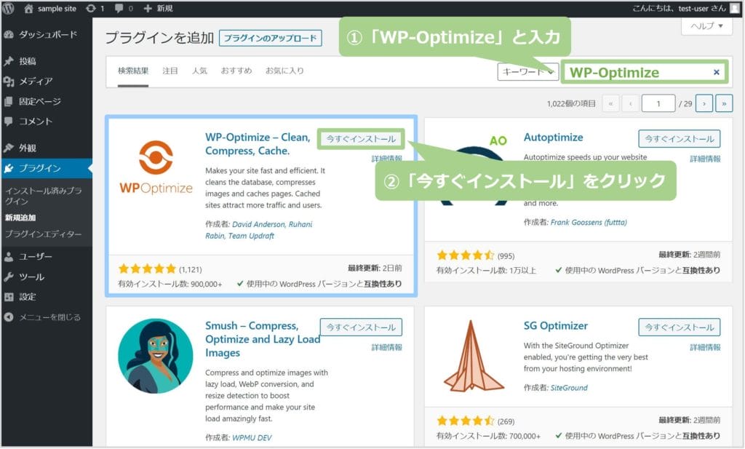Screen dimensions: 745x449
Task: Click the page number input field in pagination
Action: (658, 103)
